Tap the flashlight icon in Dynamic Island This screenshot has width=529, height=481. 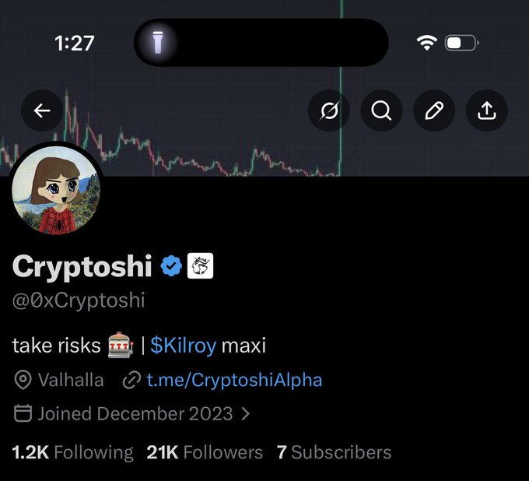point(156,42)
